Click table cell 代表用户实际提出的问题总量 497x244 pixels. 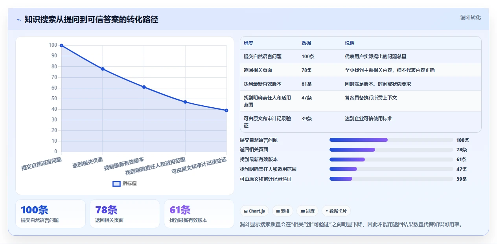[x=376, y=57]
